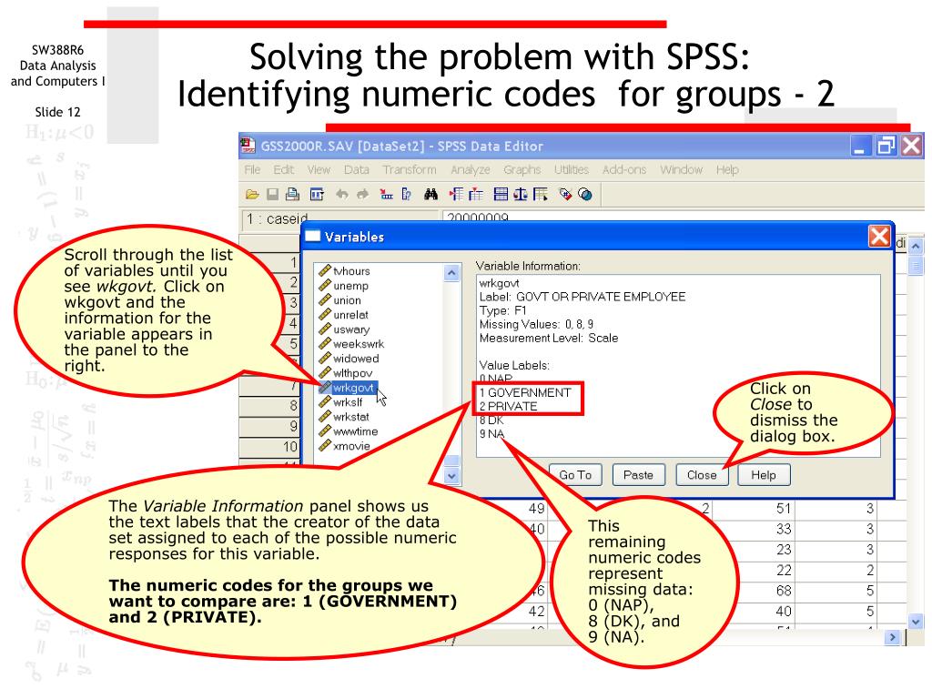Click the Go To button in Variables dialog
The height and width of the screenshot is (699, 932).
[x=575, y=475]
